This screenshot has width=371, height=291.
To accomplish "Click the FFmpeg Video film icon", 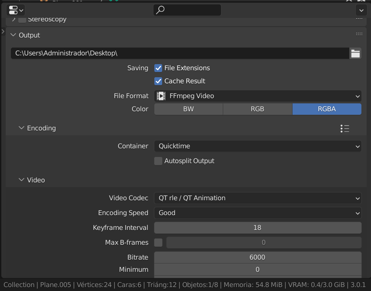I will pyautogui.click(x=161, y=96).
